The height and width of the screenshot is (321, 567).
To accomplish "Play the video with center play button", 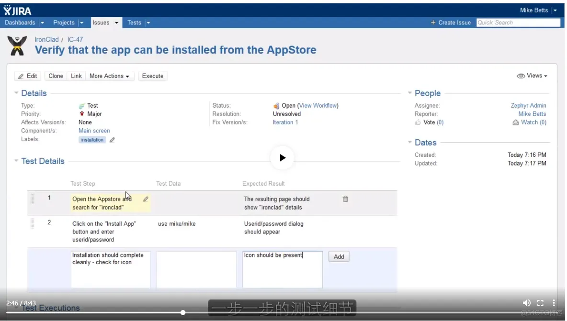I will tap(283, 158).
